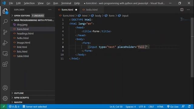The height and width of the screenshot is (109, 194).
Task: Click the editor vertical scrollbar
Action: click(192, 48)
